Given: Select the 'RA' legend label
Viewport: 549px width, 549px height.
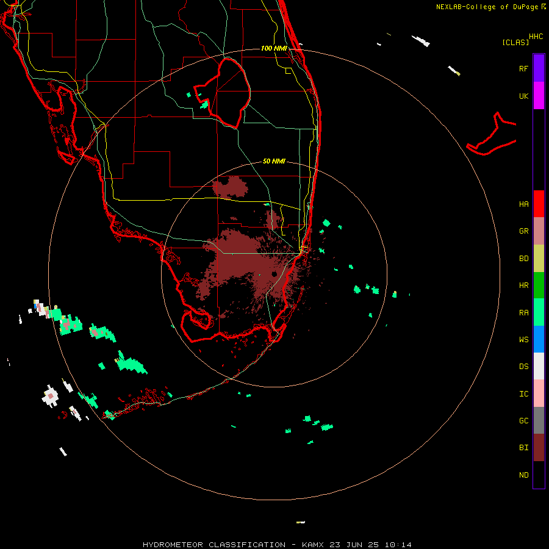Looking at the screenshot, I should [x=523, y=313].
